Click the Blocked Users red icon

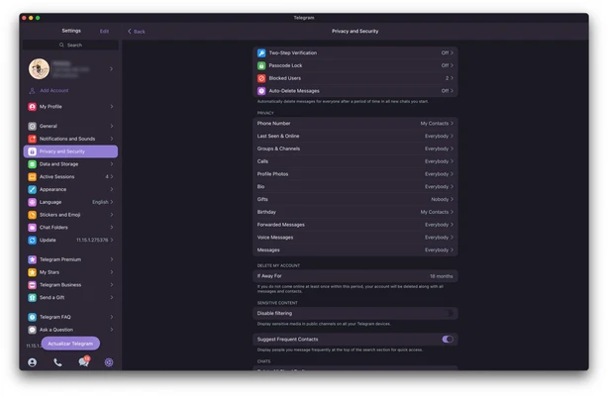261,78
